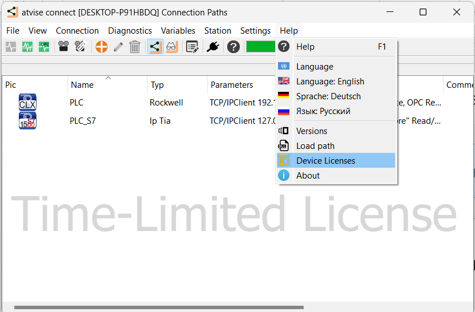Sort by the Name column header
The image size is (475, 312).
[x=107, y=84]
